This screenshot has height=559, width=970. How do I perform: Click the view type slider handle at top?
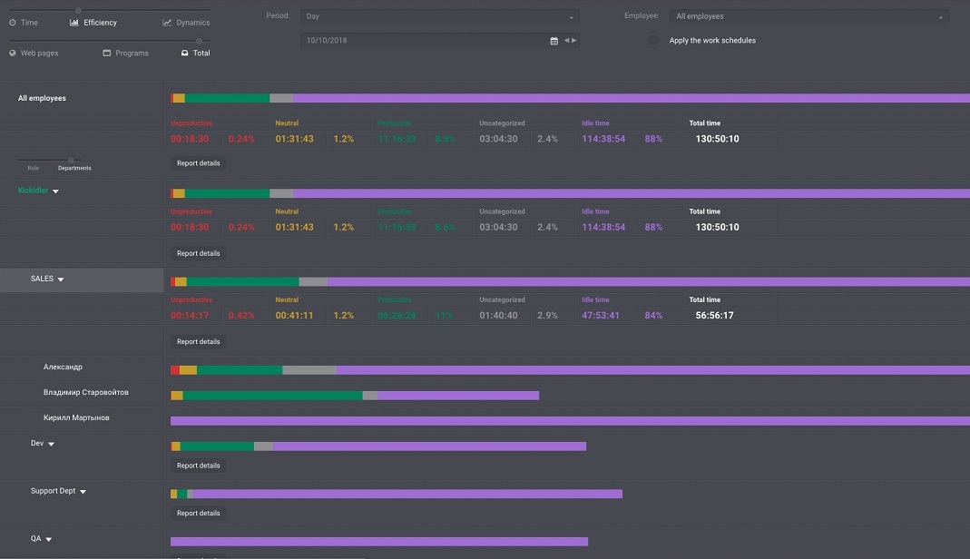tap(78, 11)
